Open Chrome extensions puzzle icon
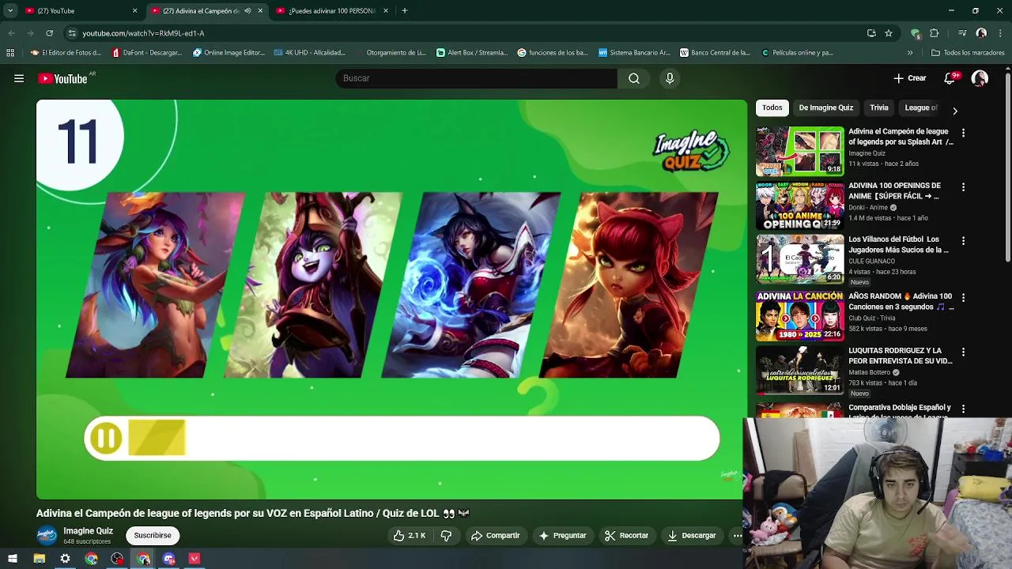This screenshot has height=569, width=1012. click(935, 33)
